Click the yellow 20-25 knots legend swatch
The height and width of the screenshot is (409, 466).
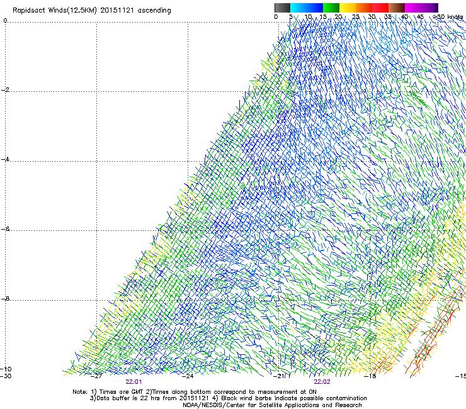click(348, 8)
